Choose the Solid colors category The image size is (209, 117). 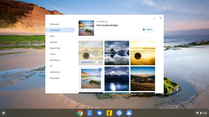[55, 72]
